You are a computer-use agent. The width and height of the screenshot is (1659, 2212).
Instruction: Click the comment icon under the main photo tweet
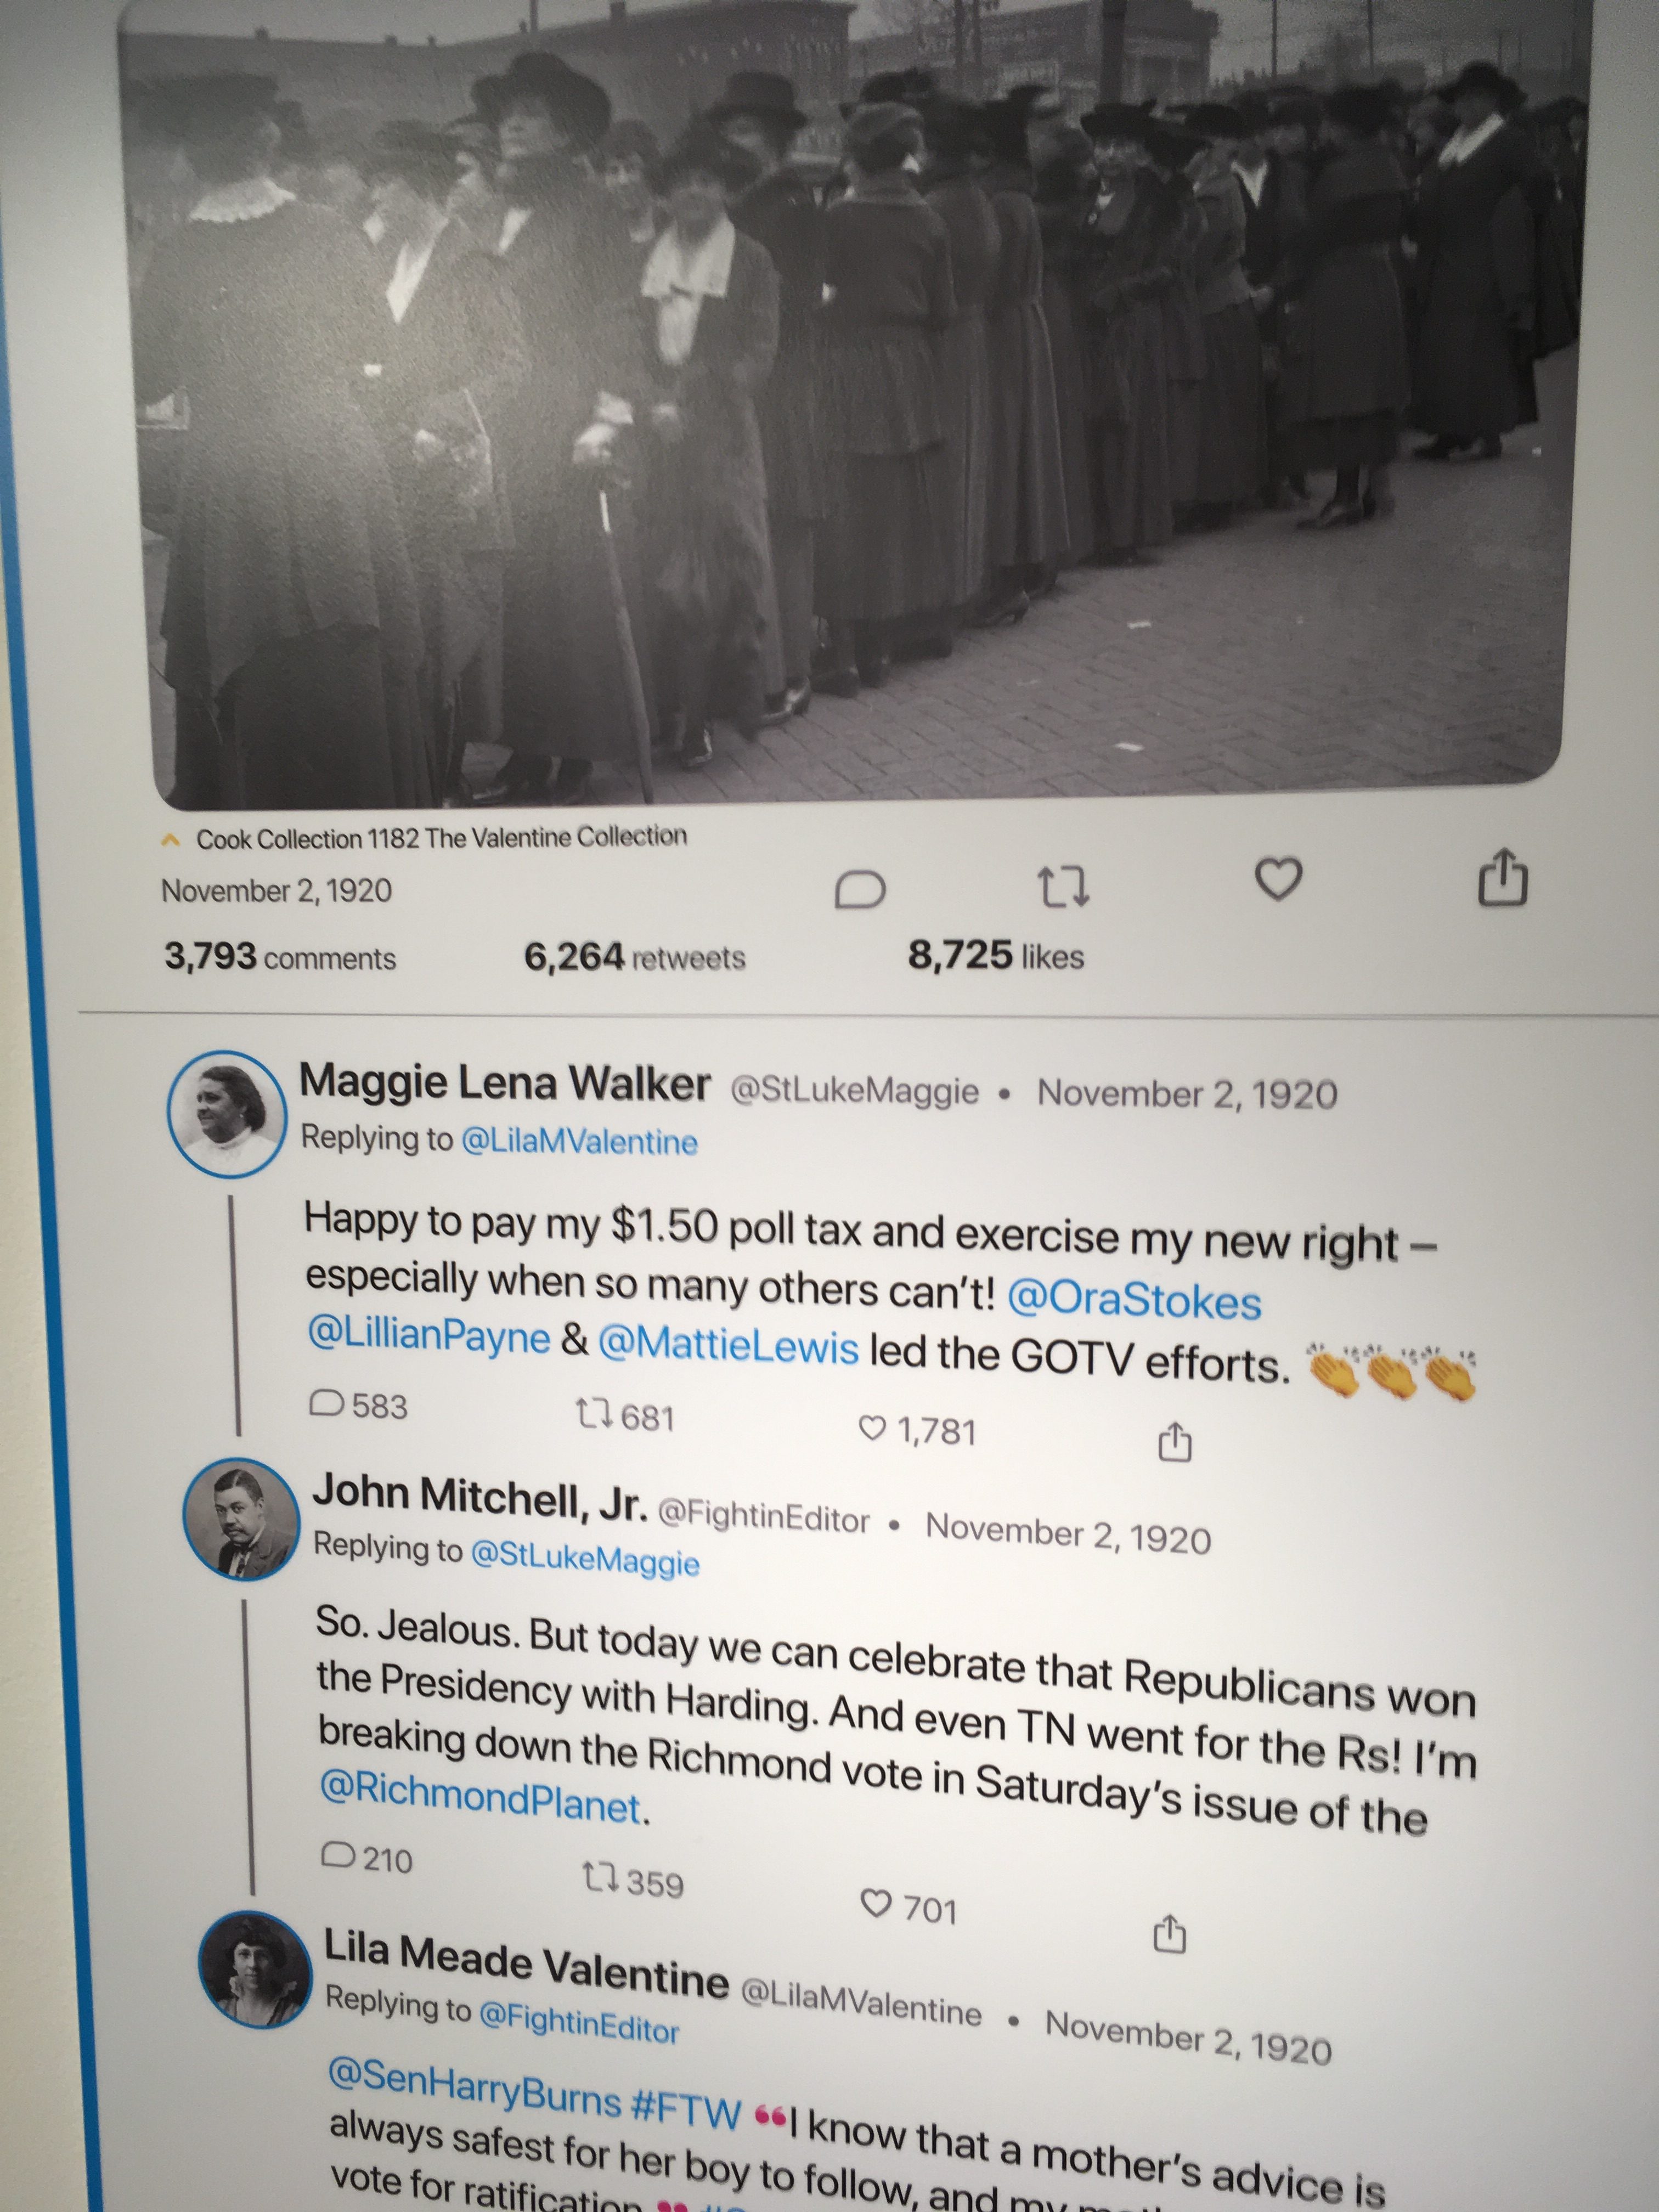tap(860, 889)
